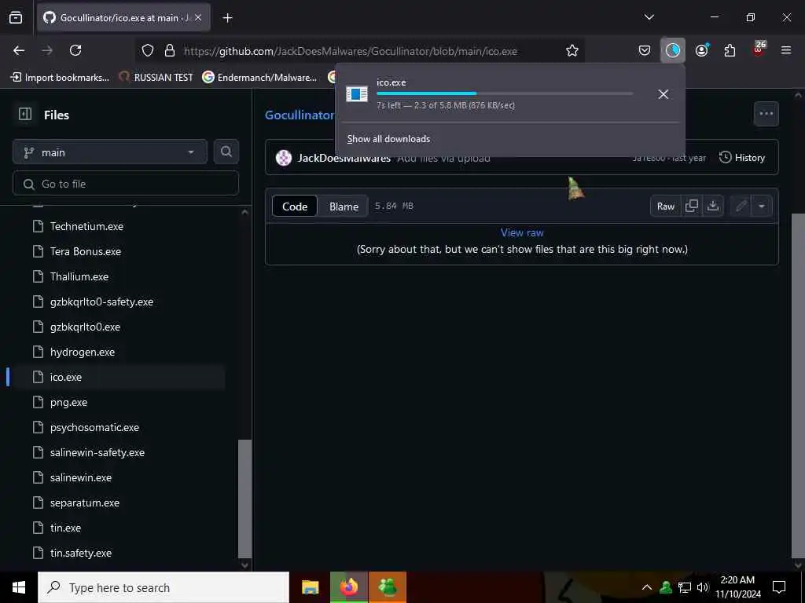This screenshot has width=805, height=603.
Task: Click the site padlock icon
Action: pos(170,50)
